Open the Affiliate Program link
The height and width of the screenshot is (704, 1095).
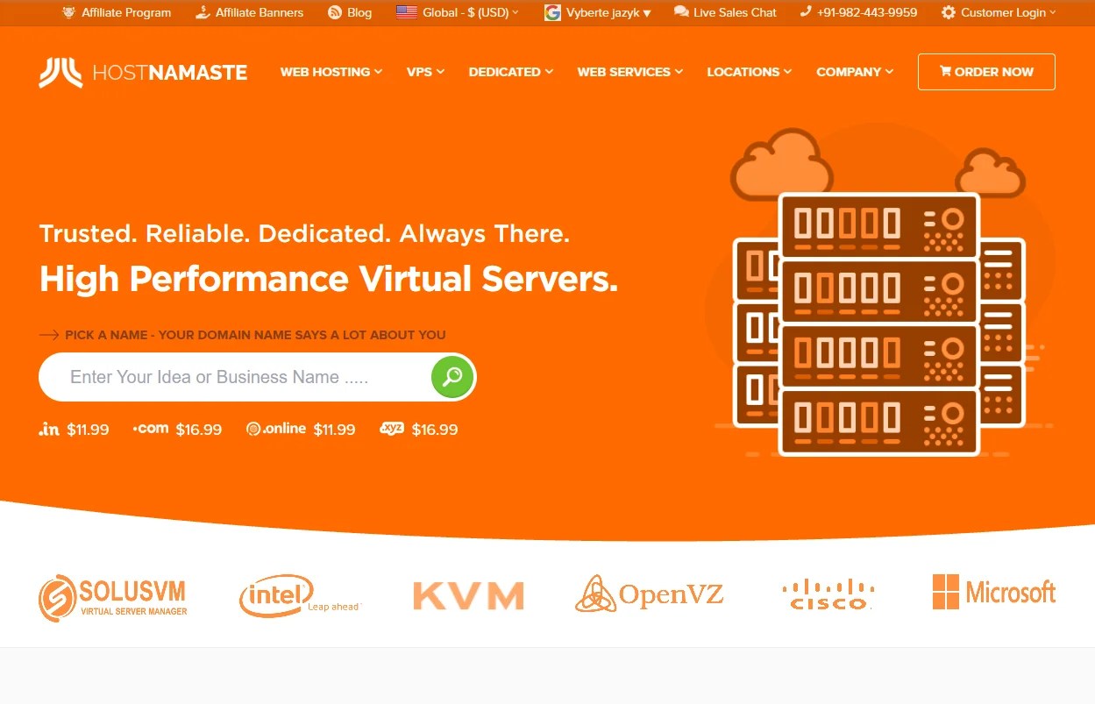(x=117, y=12)
